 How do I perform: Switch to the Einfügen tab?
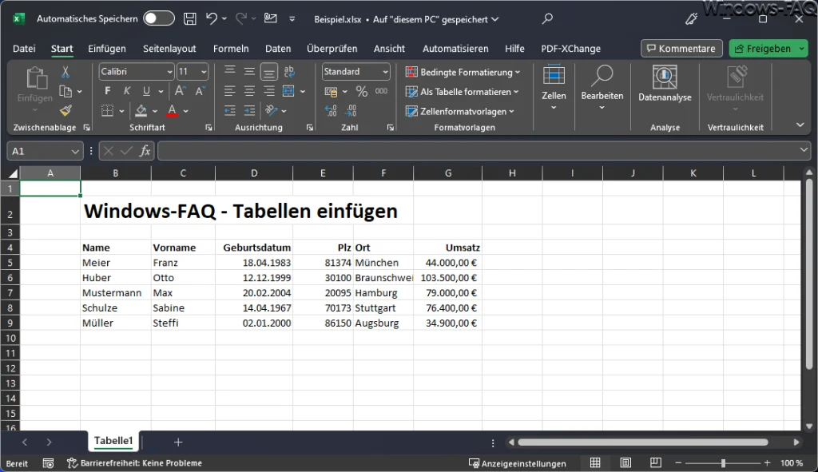[x=107, y=49]
